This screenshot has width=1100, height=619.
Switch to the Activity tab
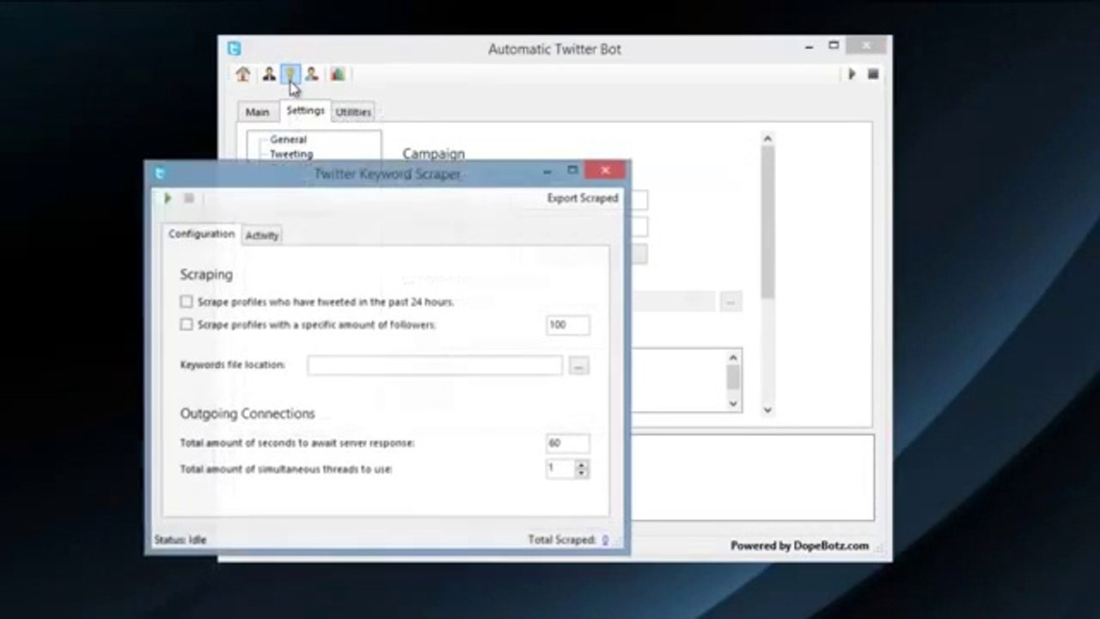point(262,236)
